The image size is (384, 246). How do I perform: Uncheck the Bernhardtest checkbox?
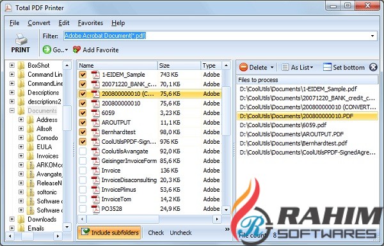[83, 132]
